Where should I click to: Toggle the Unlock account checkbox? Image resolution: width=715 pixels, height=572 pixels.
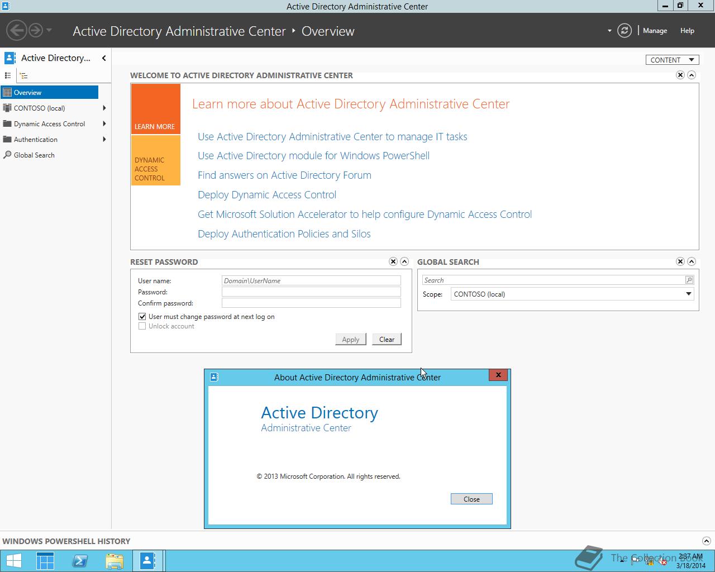[x=142, y=326]
